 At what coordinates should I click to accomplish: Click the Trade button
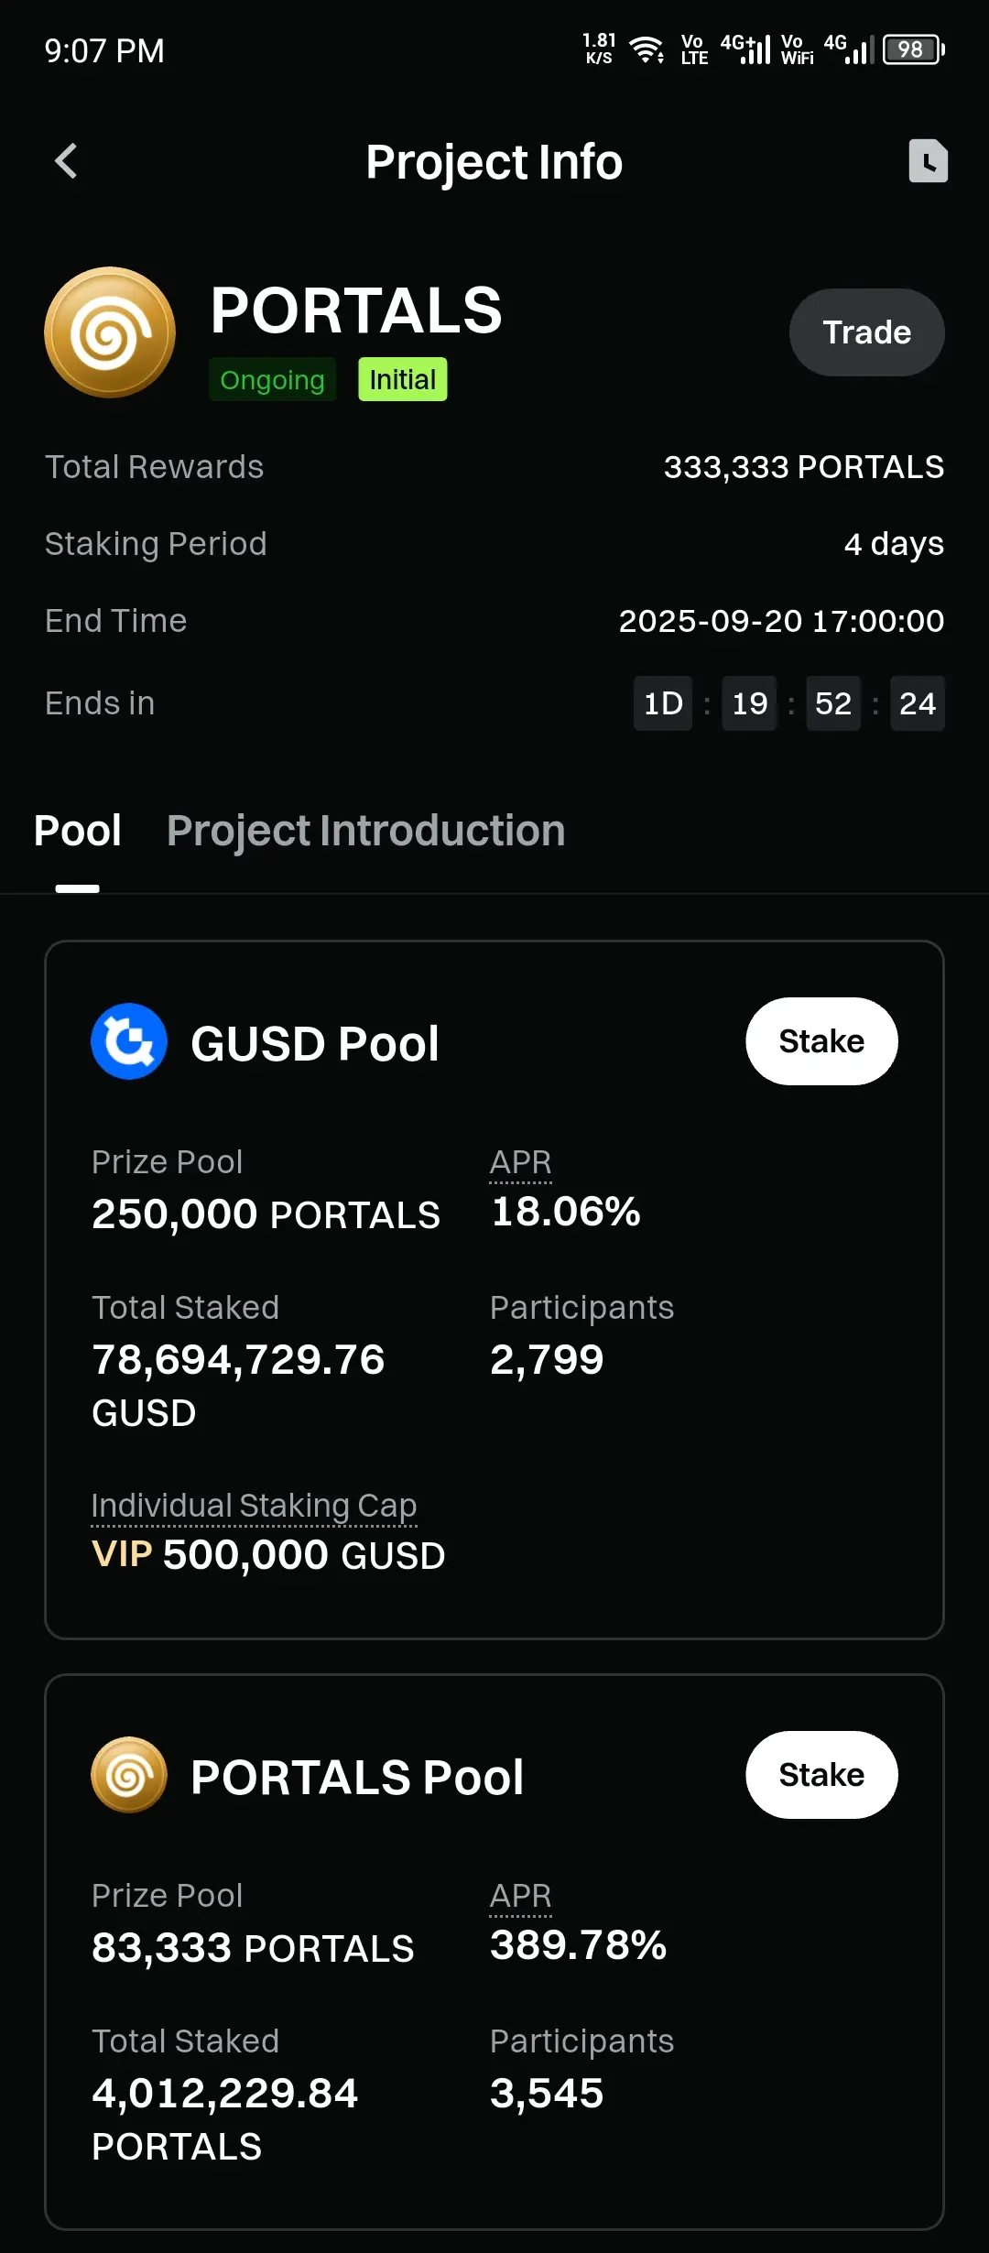[866, 332]
